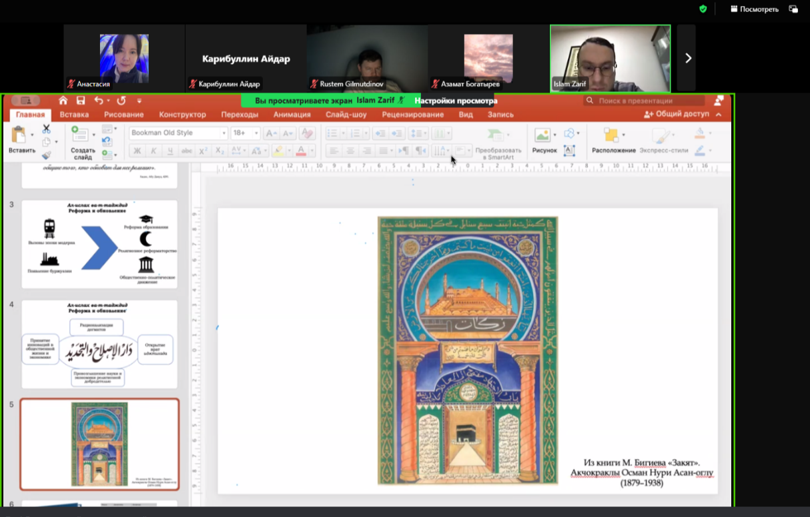Viewport: 810px width, 517px height.
Task: Click the Arrange (Расположение) icon
Action: pos(611,135)
